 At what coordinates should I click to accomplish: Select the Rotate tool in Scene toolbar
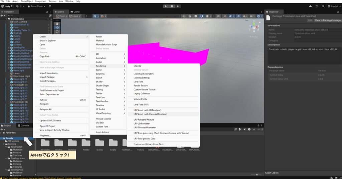coord(57,31)
